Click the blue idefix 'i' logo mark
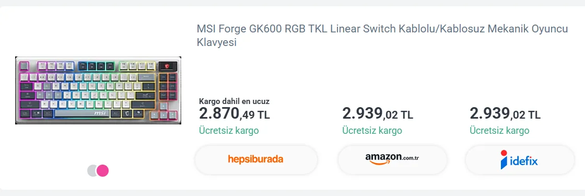 pyautogui.click(x=504, y=159)
